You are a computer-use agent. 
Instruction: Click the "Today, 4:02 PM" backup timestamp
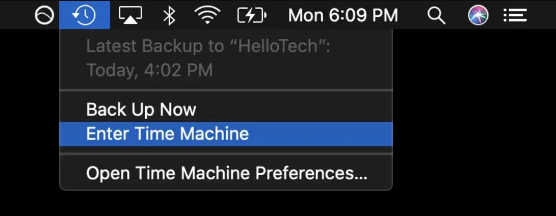149,70
